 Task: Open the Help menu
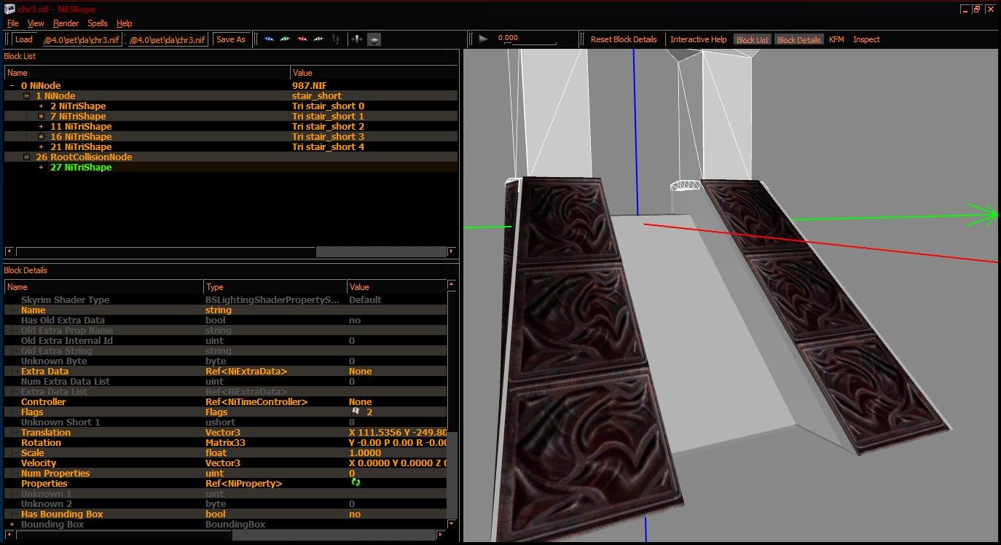[x=125, y=23]
